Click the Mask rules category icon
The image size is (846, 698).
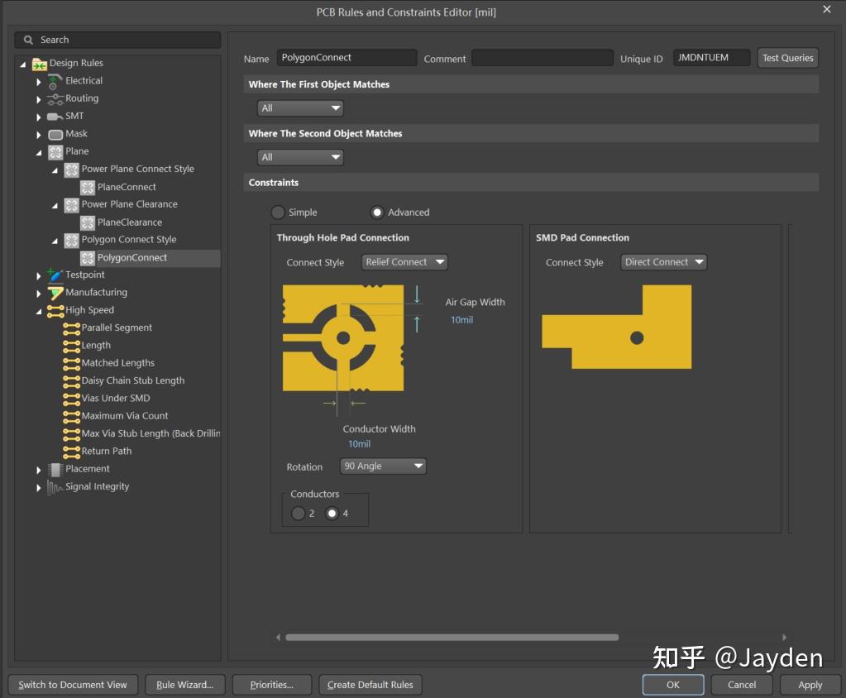[55, 134]
